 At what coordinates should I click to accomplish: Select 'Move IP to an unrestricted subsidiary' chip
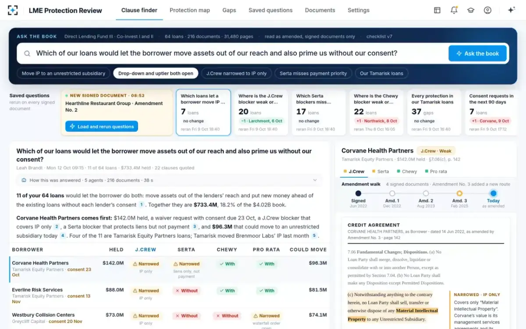coord(64,73)
